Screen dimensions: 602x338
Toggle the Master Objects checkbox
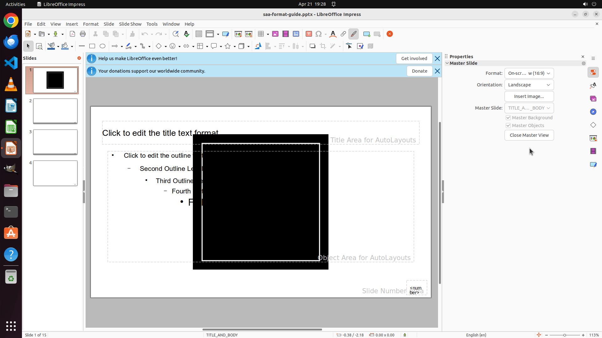click(508, 125)
